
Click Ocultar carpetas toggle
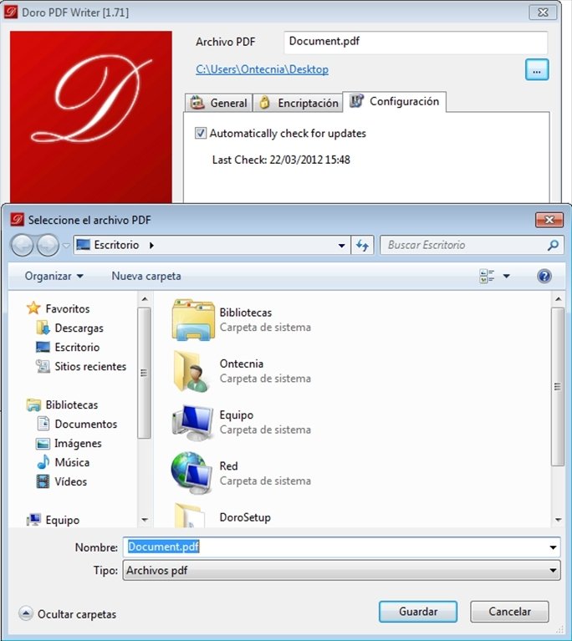(x=68, y=614)
